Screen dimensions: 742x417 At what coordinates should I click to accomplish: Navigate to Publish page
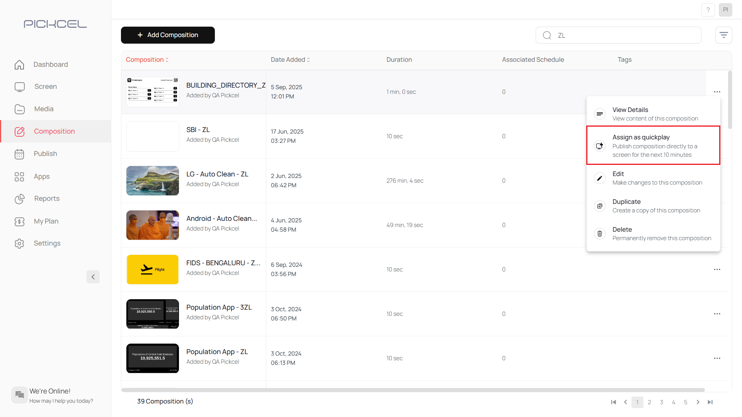[x=45, y=154]
